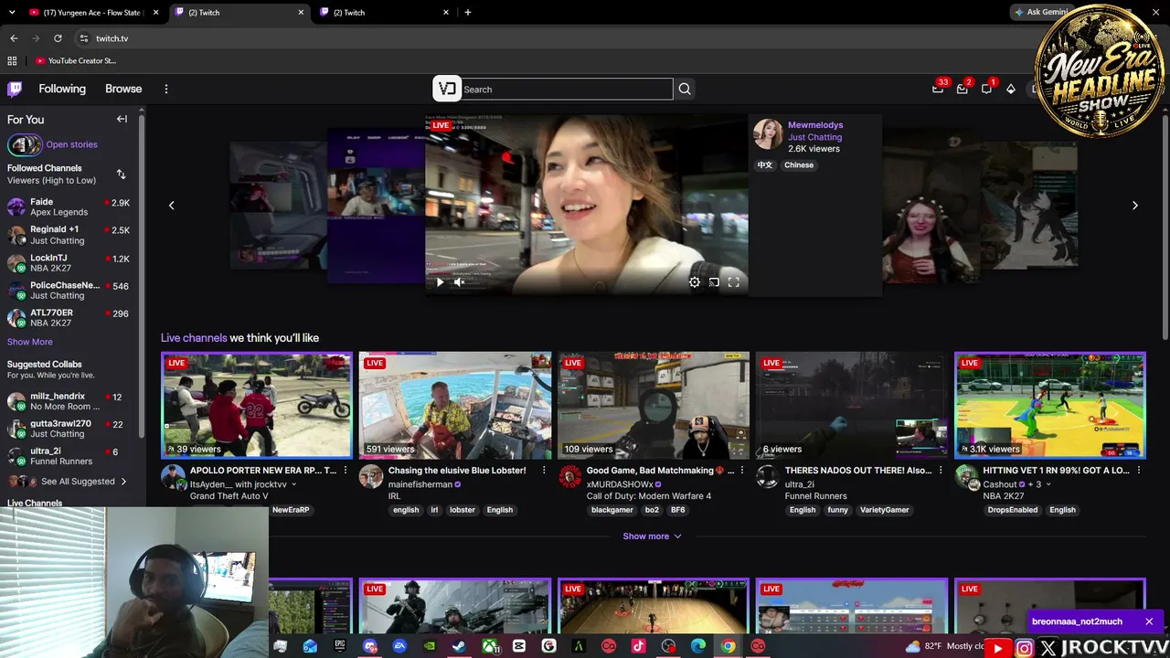Open the NBA 2K27 3.1K viewers thumbnail
The width and height of the screenshot is (1170, 658).
pyautogui.click(x=1050, y=405)
